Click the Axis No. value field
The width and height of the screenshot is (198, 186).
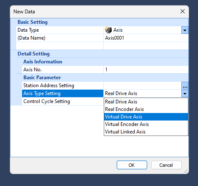coord(146,70)
